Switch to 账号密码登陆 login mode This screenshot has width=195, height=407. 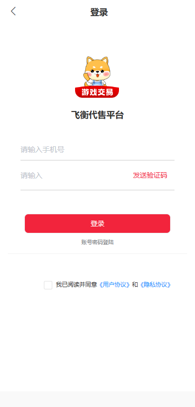click(97, 243)
